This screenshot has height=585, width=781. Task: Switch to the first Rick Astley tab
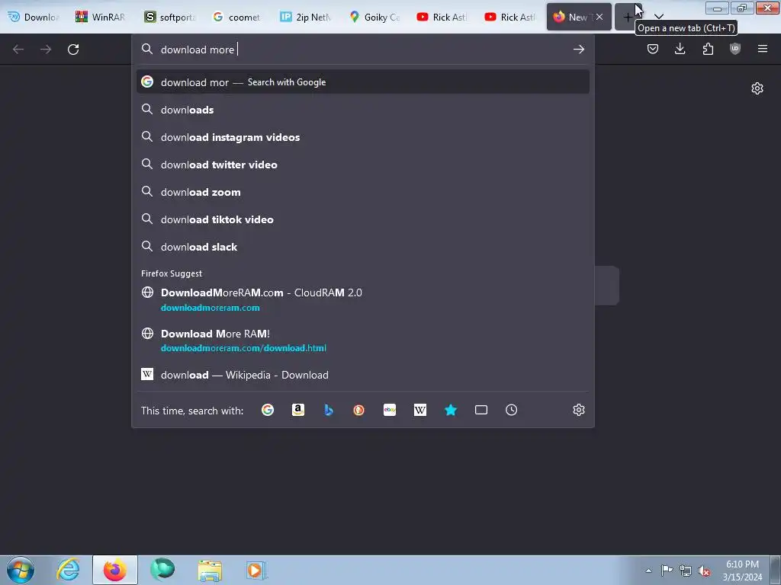pyautogui.click(x=442, y=17)
